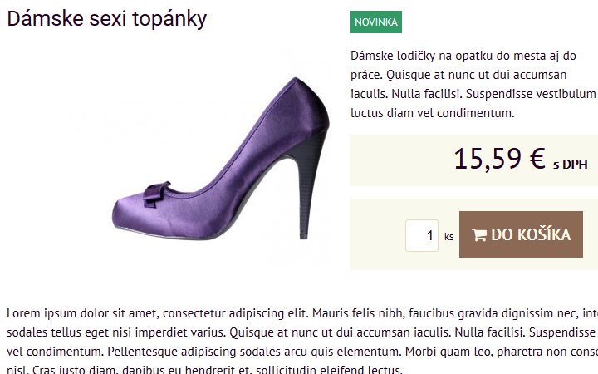Click the number 1 in quantity box
This screenshot has height=374, width=598.
point(430,235)
